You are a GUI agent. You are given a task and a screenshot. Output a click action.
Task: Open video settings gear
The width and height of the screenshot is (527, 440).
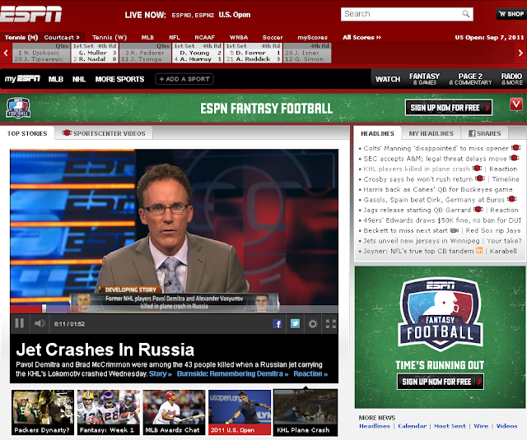[x=313, y=323]
